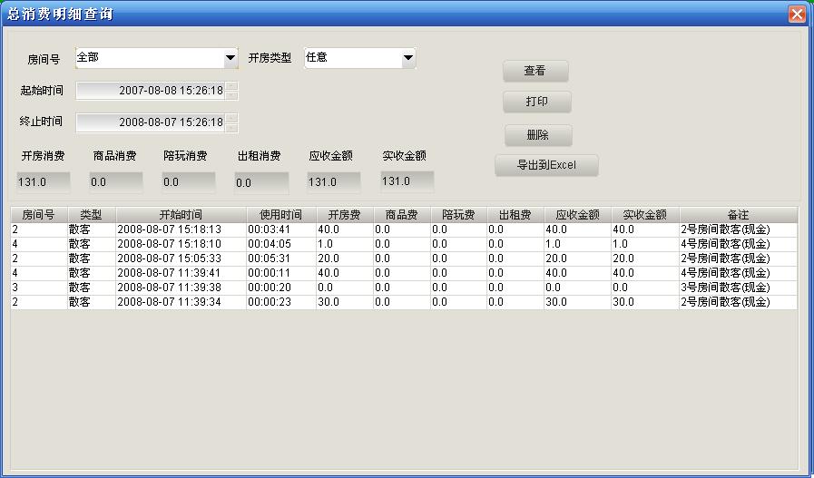814x478 pixels.
Task: Click 类型 cell 散客 in 15:05:33 row
Action: [x=92, y=259]
